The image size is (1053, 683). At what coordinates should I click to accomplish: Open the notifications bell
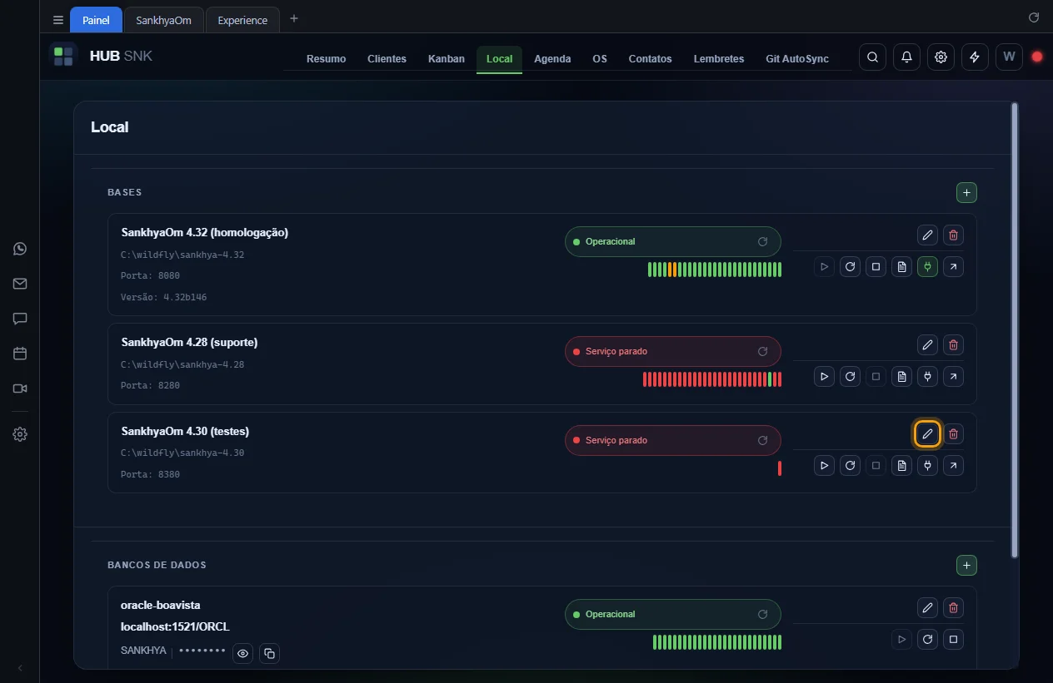906,57
